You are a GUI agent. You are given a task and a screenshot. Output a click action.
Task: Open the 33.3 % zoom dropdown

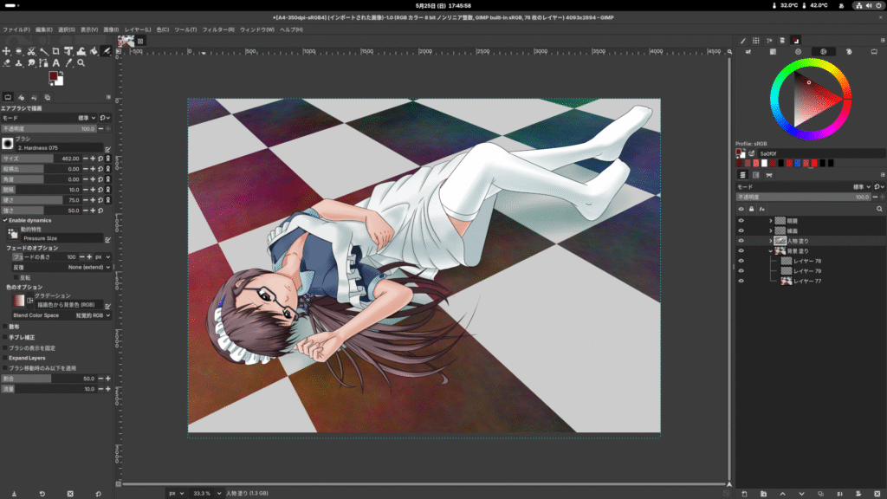click(219, 493)
